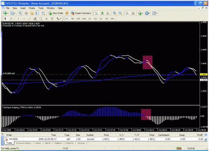Switch to the H4 timeframe
Screen dimensions: 209x151
coord(95,19)
